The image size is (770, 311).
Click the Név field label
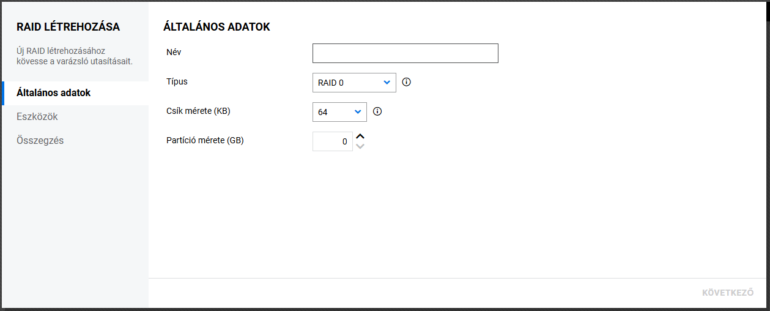[174, 52]
